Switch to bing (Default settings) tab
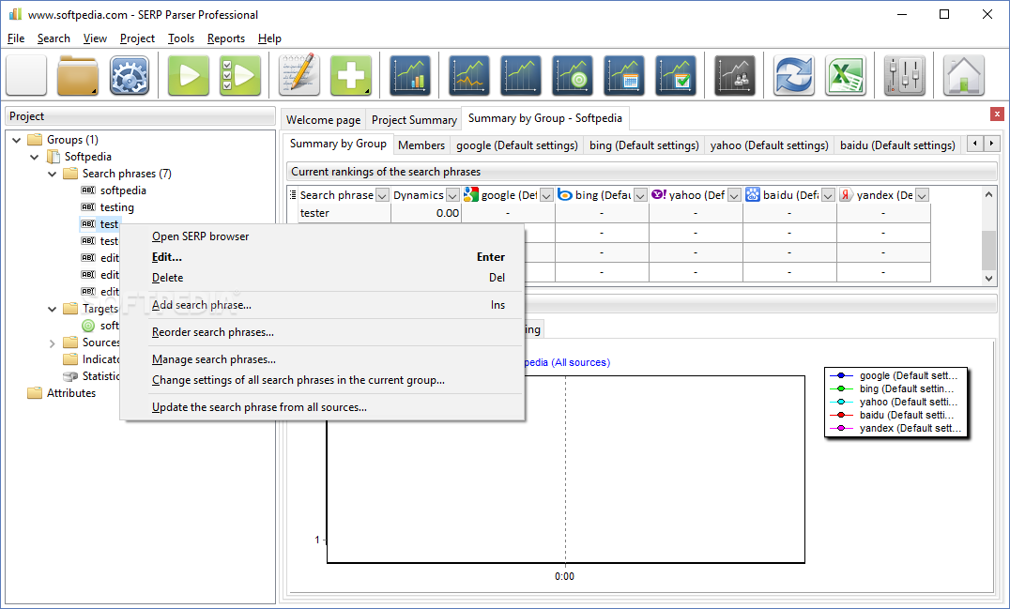 644,145
